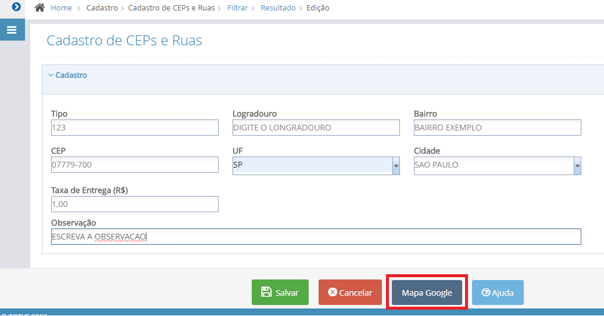
Task: Click Edição breadcrumb text
Action: point(318,8)
